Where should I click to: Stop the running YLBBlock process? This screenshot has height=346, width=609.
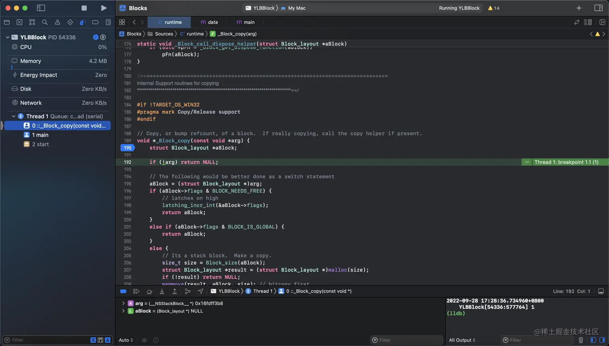tap(84, 8)
